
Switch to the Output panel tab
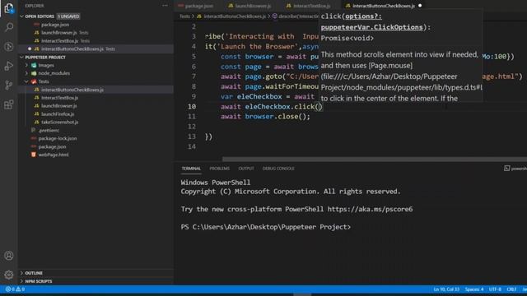click(246, 169)
